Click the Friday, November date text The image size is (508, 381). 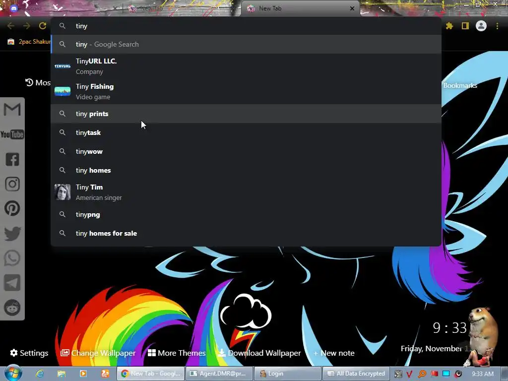tap(435, 349)
